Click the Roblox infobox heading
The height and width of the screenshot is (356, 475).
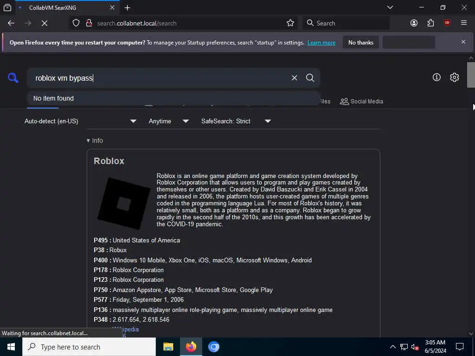point(109,161)
